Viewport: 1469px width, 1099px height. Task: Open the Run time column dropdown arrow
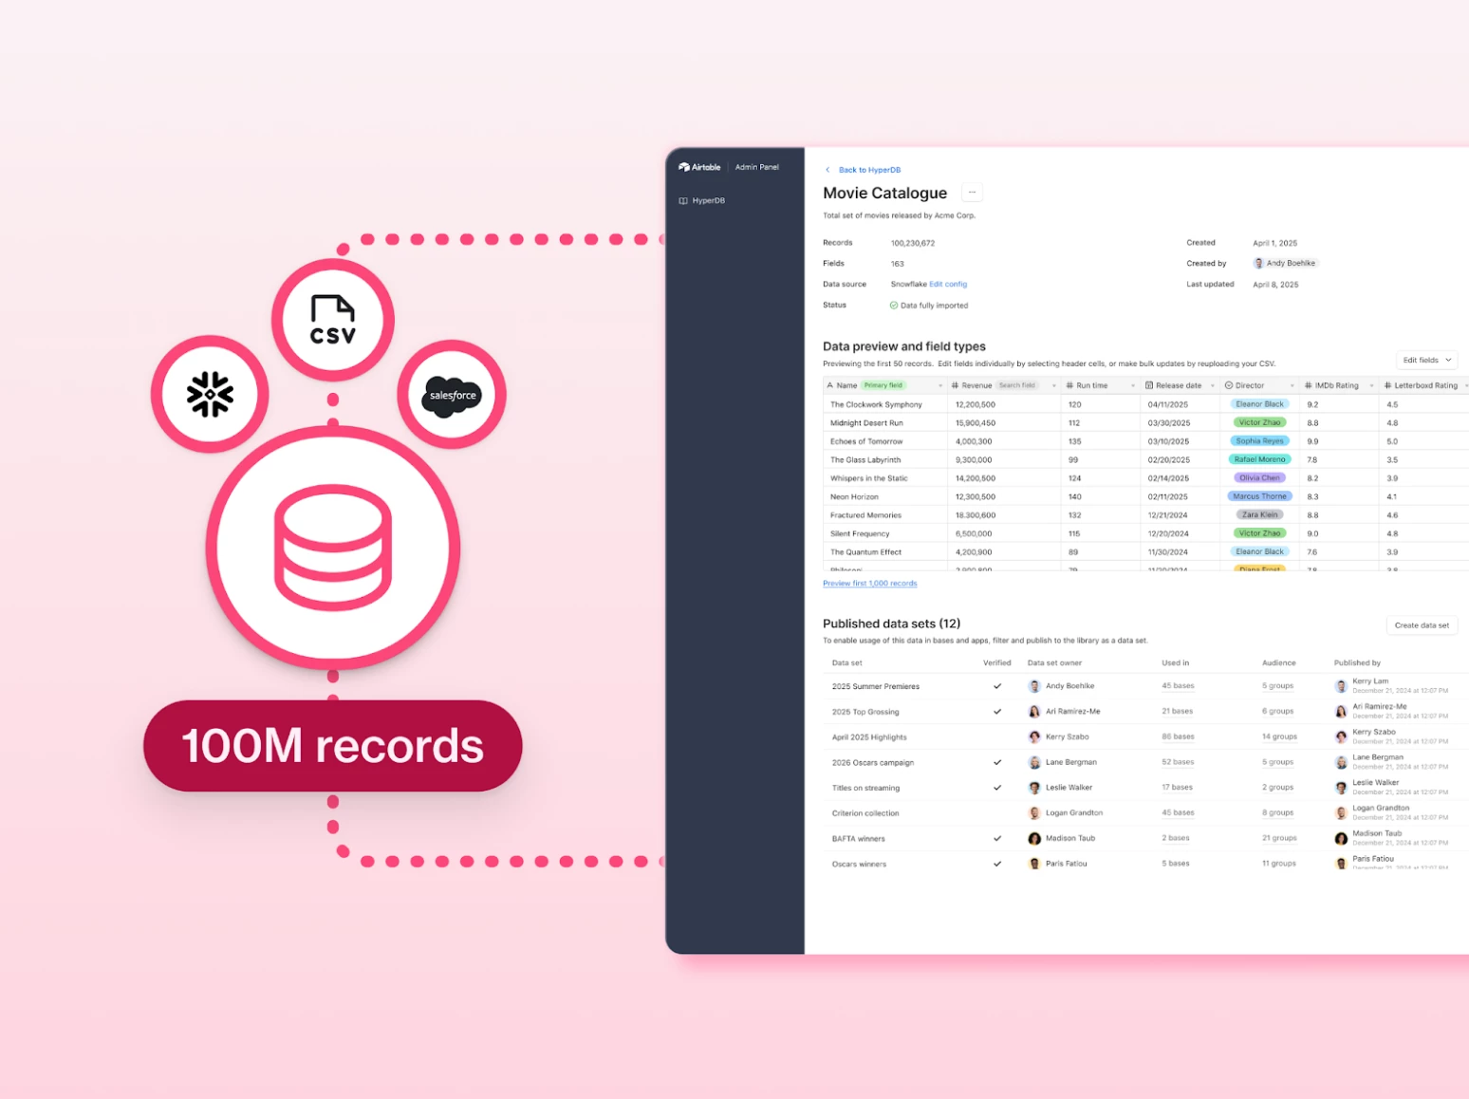[x=1133, y=386]
